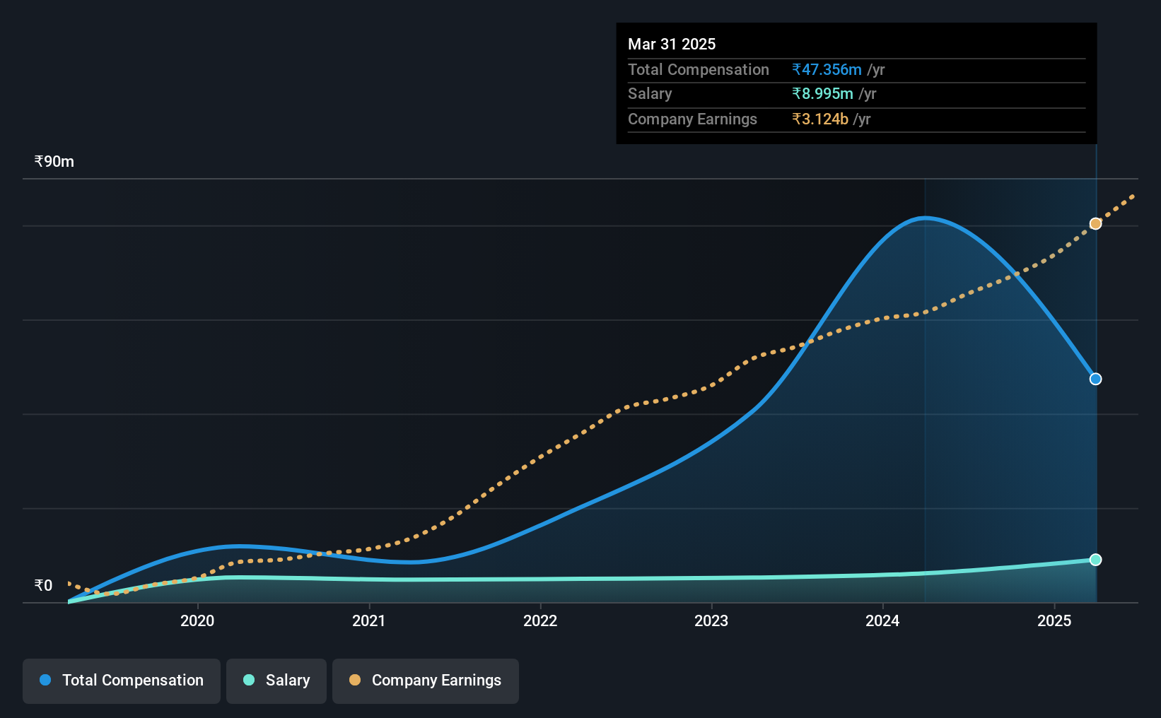The width and height of the screenshot is (1161, 718).
Task: Toggle the Company Earnings legend button
Action: 426,681
